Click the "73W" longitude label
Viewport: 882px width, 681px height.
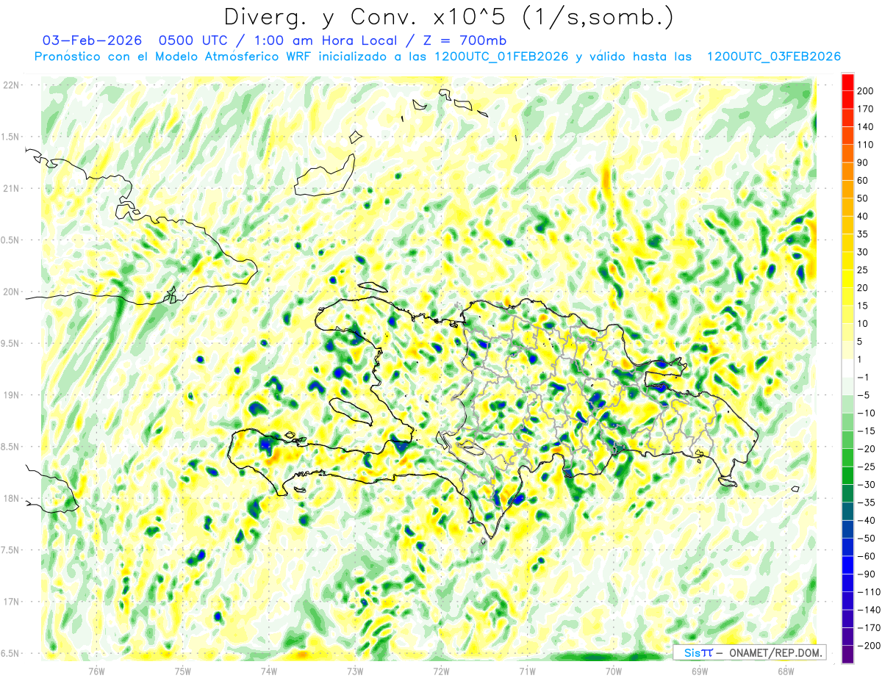point(355,671)
